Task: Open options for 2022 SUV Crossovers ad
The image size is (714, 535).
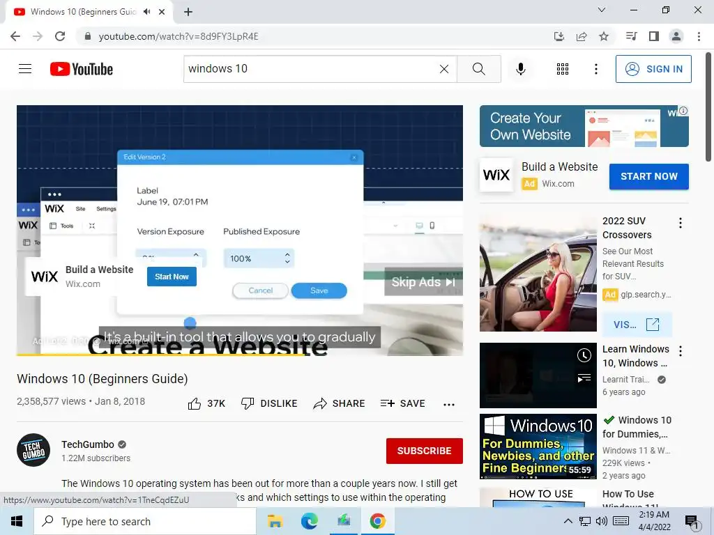Action: pyautogui.click(x=681, y=223)
